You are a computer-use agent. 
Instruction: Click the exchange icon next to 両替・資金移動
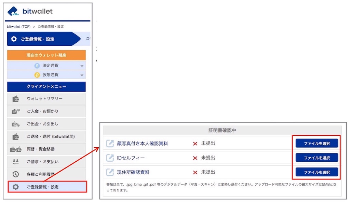(x=16, y=149)
